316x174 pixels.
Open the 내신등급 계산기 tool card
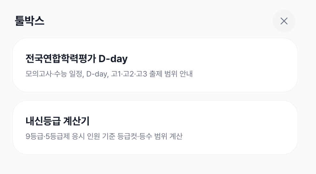155,127
